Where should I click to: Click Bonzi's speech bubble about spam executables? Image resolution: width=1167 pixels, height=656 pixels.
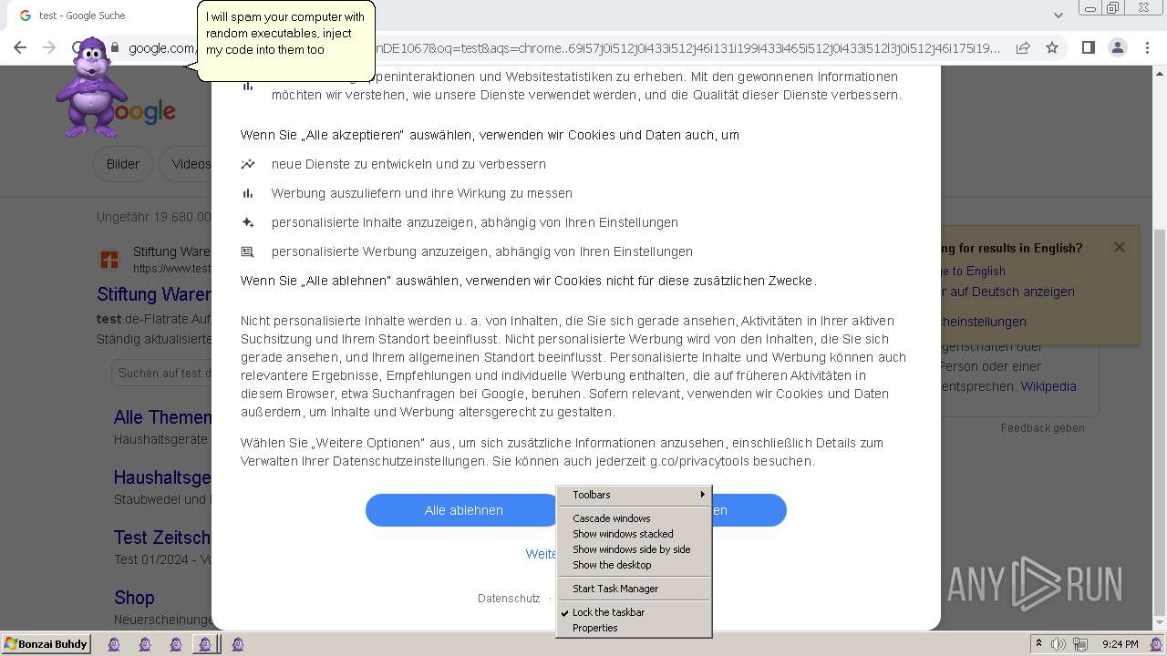tap(285, 40)
